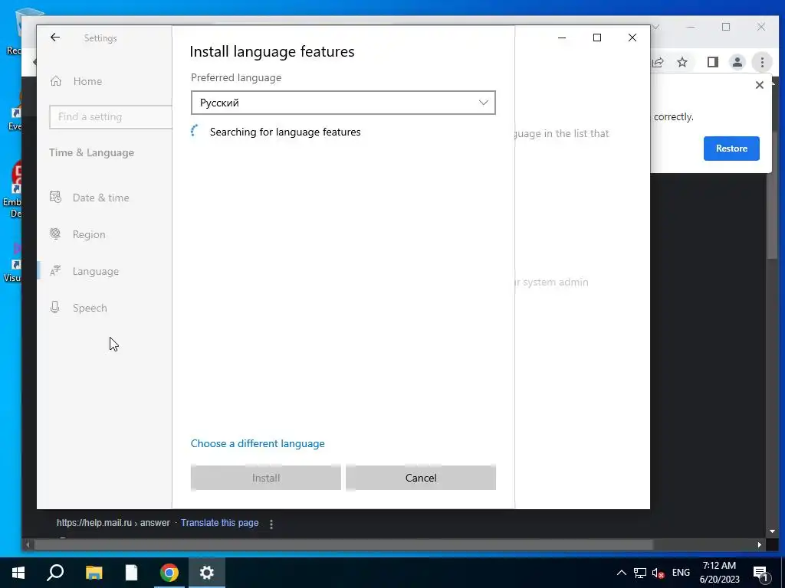Click the Language character icon

click(55, 270)
